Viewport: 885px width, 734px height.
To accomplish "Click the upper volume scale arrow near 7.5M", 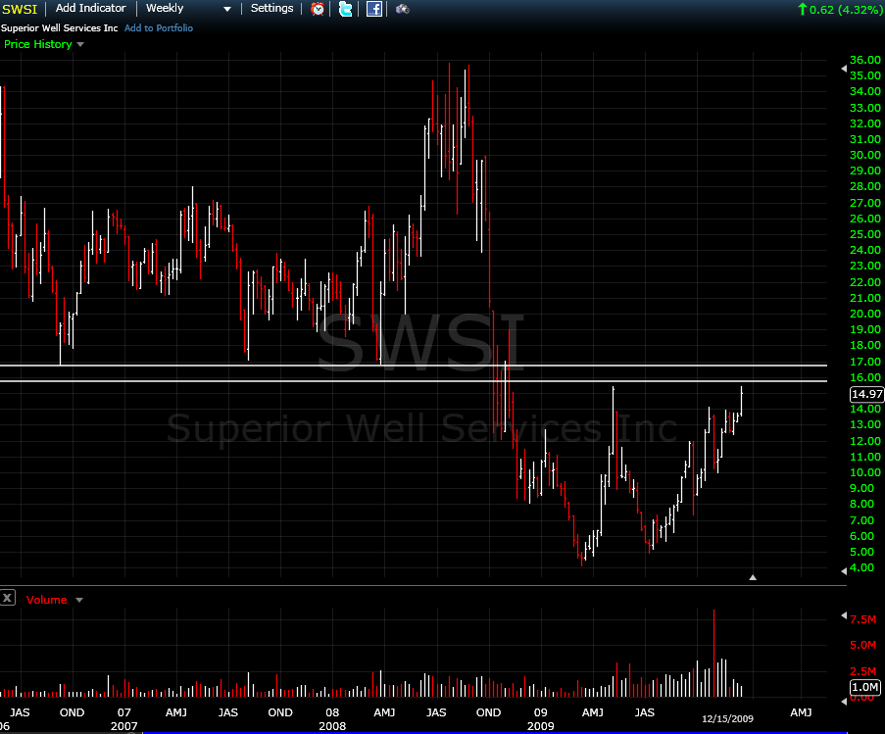I will tap(844, 615).
